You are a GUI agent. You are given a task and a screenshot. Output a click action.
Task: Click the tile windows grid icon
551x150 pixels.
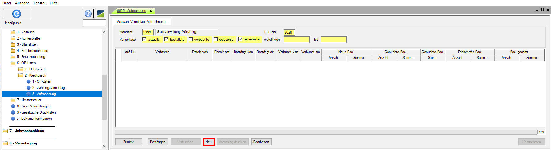[542, 10]
